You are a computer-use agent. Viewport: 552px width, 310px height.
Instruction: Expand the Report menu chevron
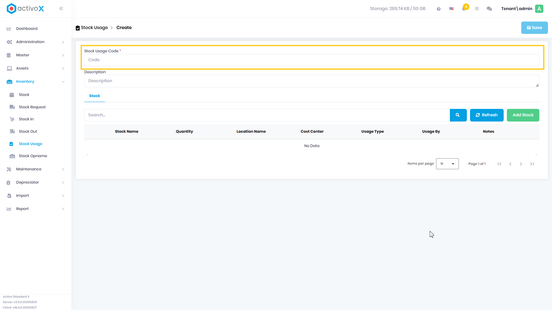click(x=63, y=209)
